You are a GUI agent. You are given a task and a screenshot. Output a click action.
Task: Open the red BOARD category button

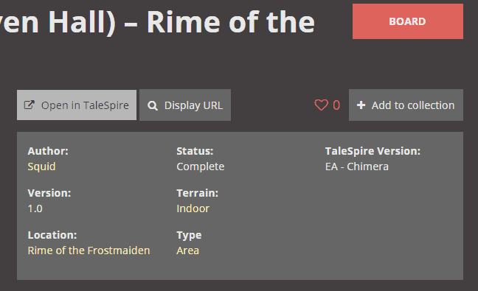pyautogui.click(x=408, y=21)
